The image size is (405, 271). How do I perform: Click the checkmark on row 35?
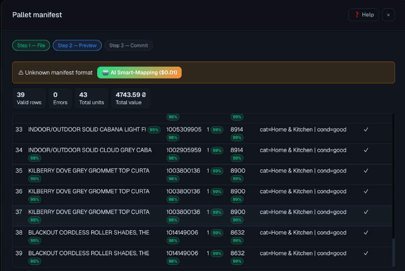coord(366,171)
